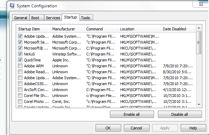The image size is (209, 135).
Task: Click the Unknown manufacturer in ArcSoft Con... row
Action: pyautogui.click(x=60, y=90)
